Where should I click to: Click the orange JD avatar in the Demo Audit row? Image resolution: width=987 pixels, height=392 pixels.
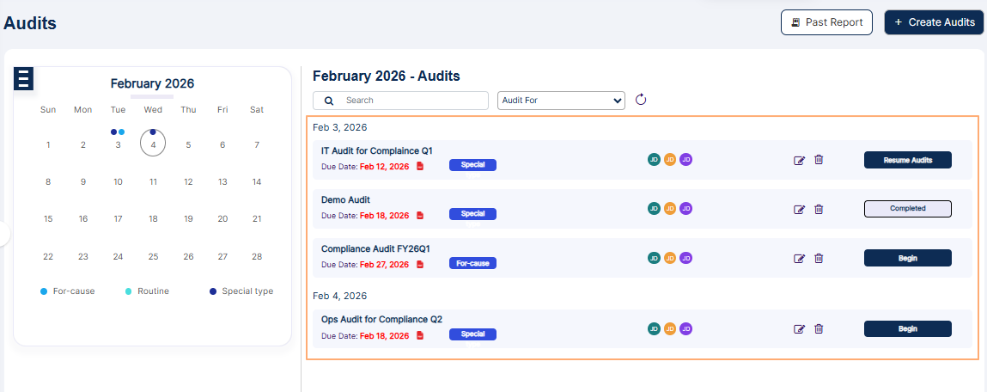tap(670, 209)
